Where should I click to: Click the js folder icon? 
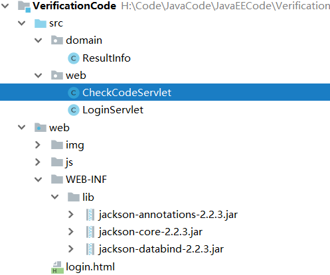tap(57, 162)
